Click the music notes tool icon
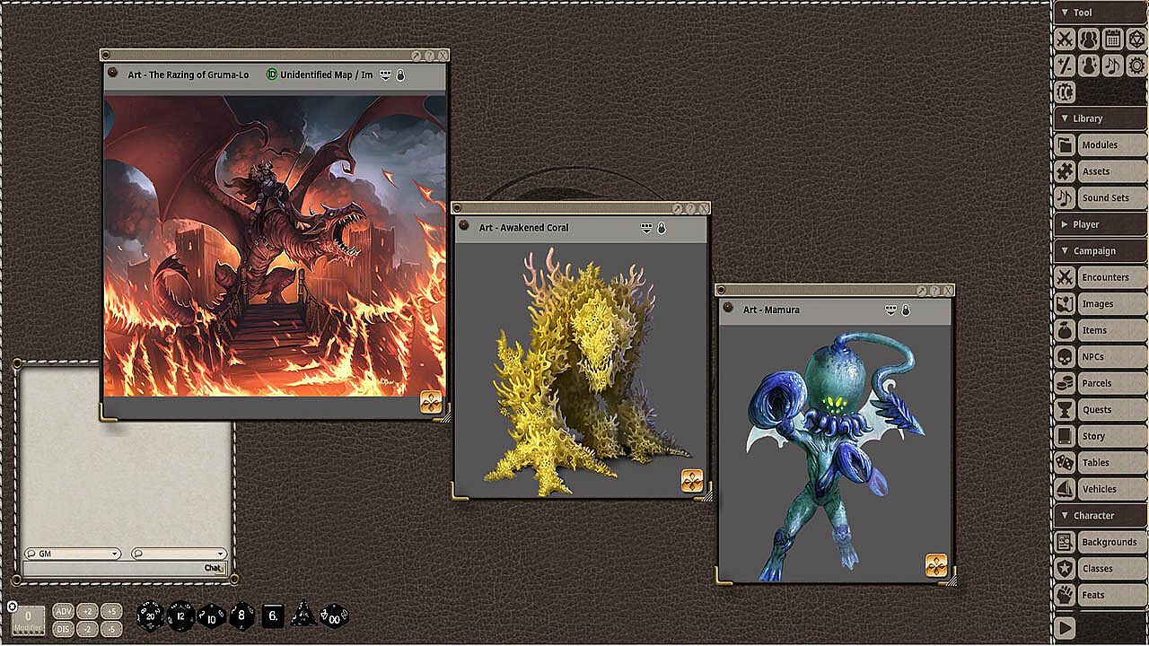The image size is (1149, 646). point(1112,65)
